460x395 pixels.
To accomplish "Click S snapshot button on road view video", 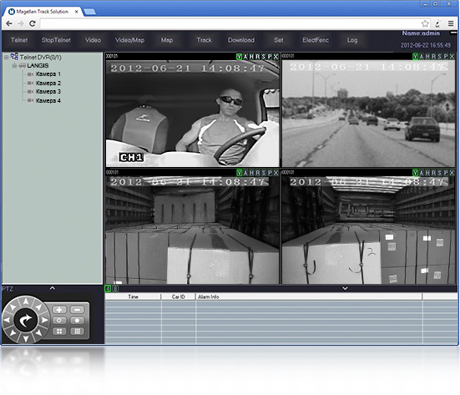I will [x=440, y=56].
